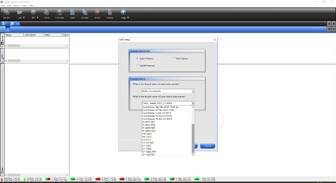Choose IPE-3020 model
Image resolution: width=336 pixels, height=183 pixels.
tap(167, 134)
